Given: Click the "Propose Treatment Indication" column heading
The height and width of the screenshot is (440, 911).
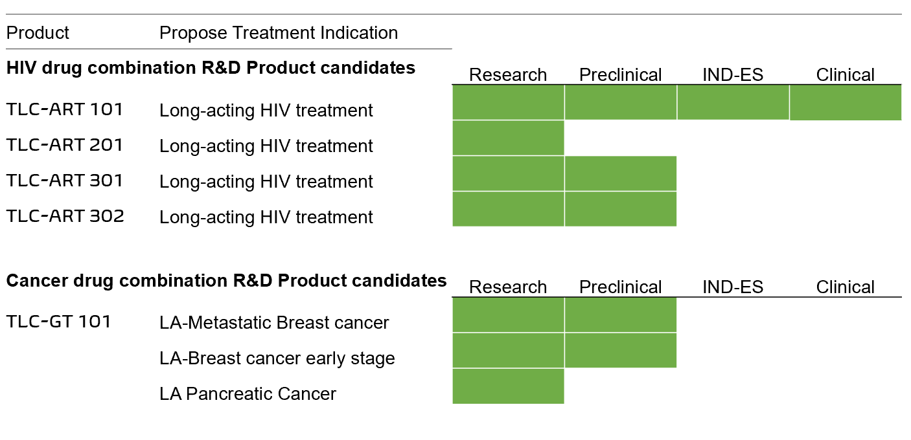Looking at the screenshot, I should (279, 33).
